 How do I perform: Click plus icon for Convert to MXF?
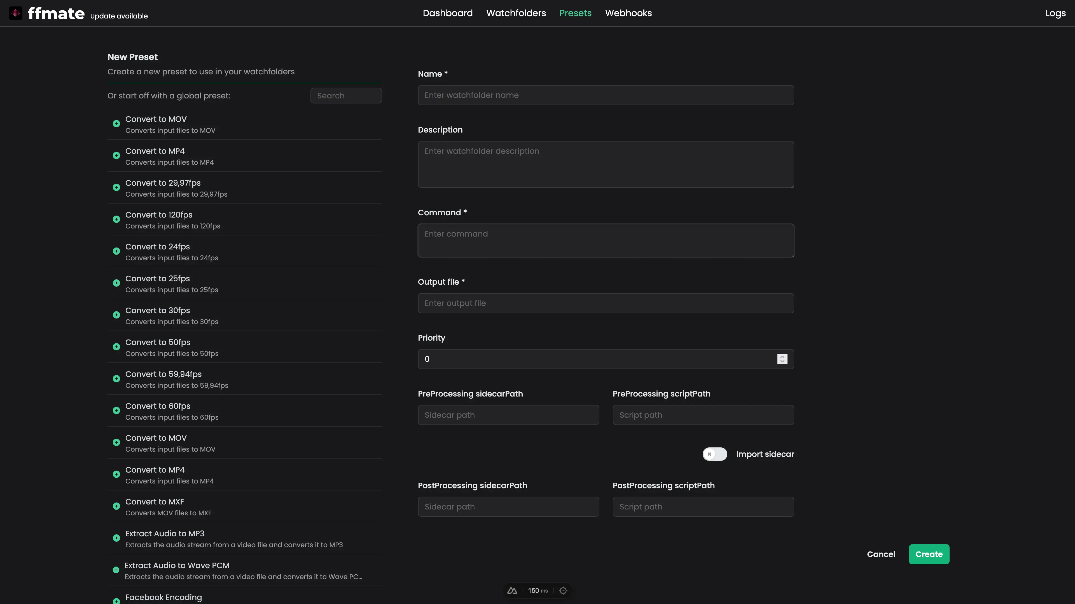116,506
